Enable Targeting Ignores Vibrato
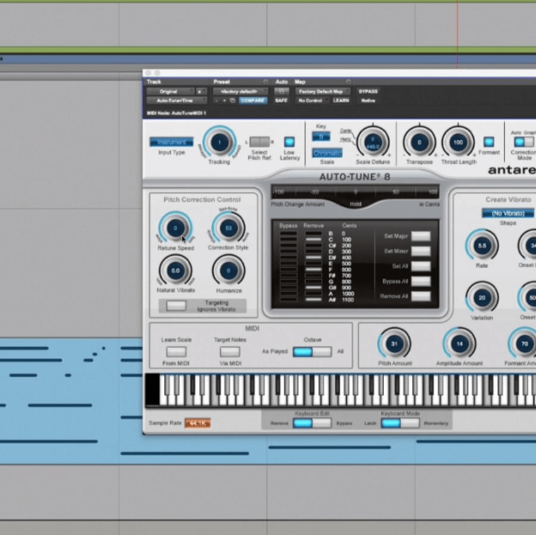Screen dimensions: 536x535 tap(176, 305)
